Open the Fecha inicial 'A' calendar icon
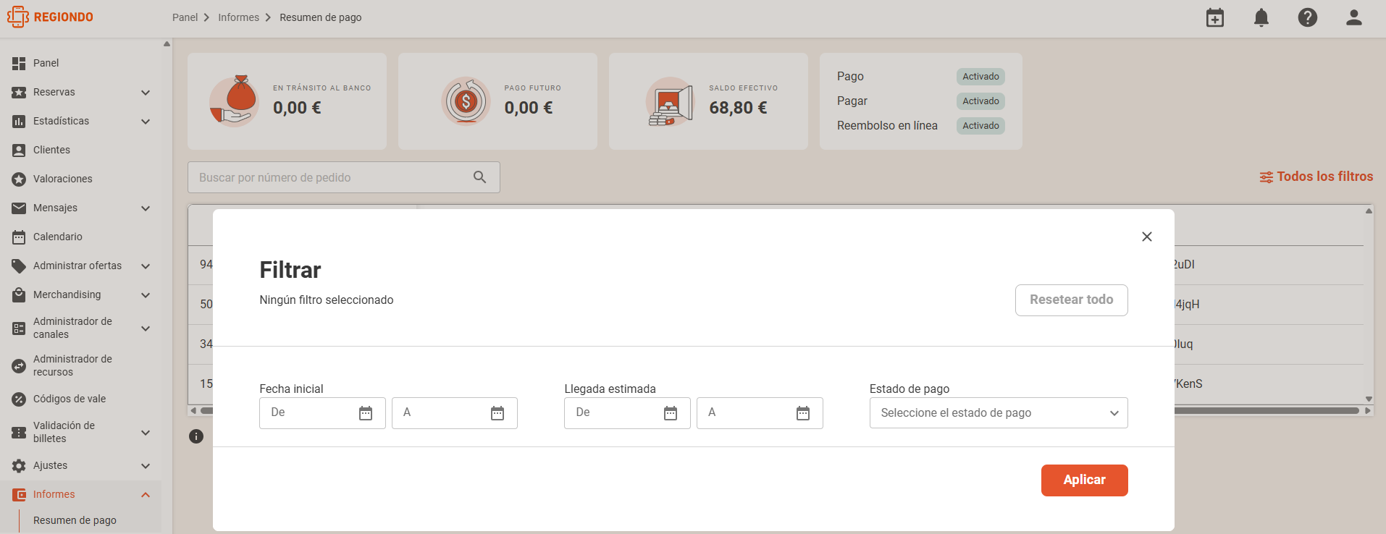 pyautogui.click(x=497, y=413)
